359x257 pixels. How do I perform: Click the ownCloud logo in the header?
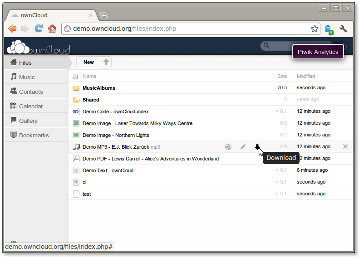[39, 47]
